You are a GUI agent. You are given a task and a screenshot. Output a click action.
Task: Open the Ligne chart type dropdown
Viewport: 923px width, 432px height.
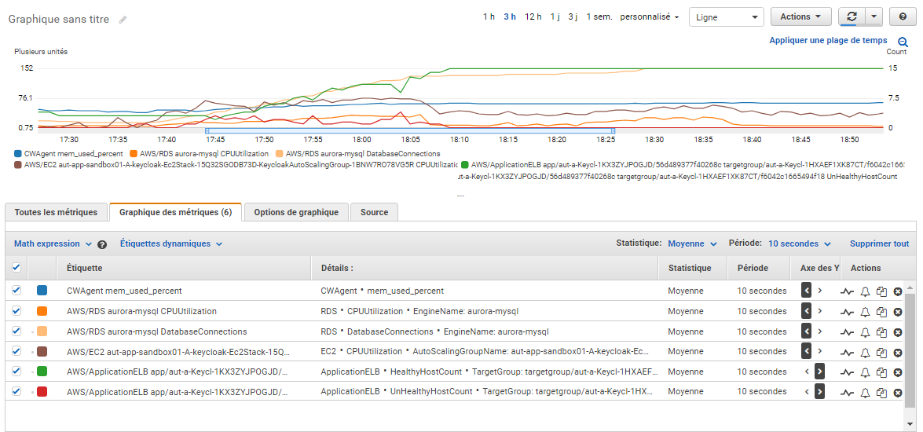tap(727, 17)
